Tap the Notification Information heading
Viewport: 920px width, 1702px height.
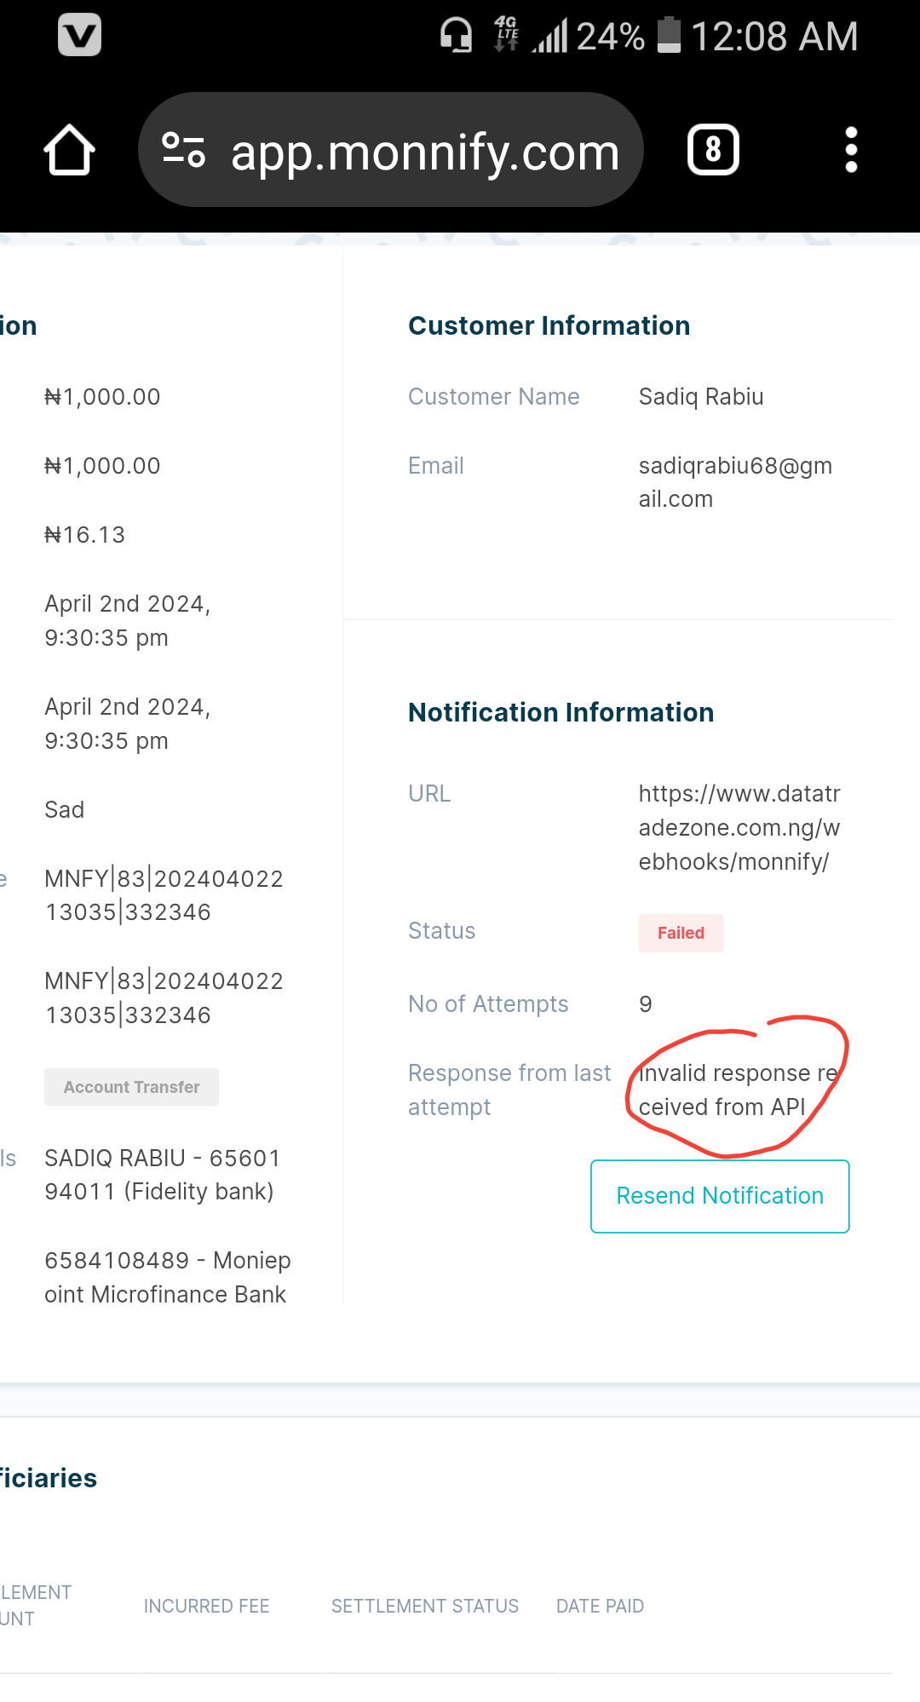tap(561, 712)
